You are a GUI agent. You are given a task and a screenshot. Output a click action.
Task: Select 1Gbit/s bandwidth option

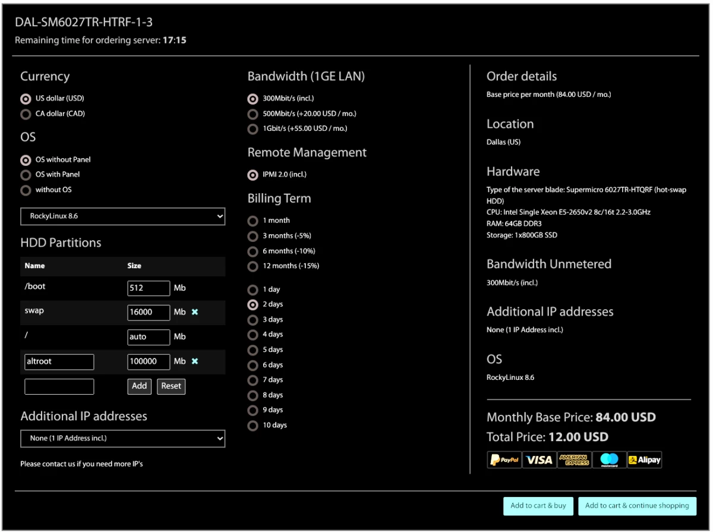coord(253,129)
